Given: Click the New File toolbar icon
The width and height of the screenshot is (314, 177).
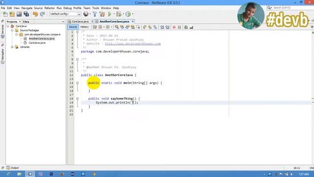Looking at the screenshot, I should click(x=5, y=14).
